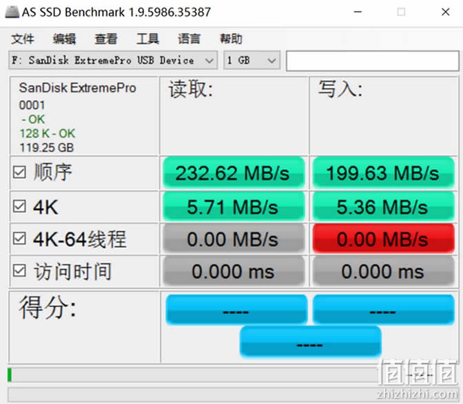Open the 文件 menu
The image size is (463, 404).
point(23,39)
